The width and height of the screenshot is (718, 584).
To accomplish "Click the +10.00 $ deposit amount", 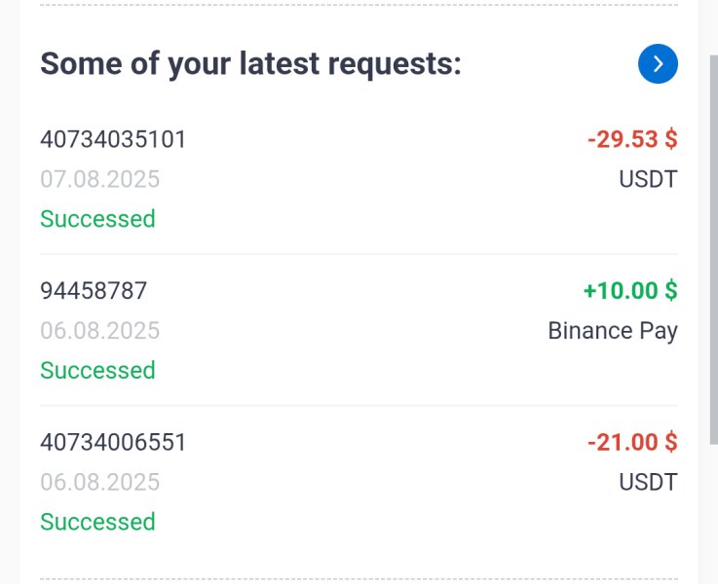I will [x=629, y=290].
